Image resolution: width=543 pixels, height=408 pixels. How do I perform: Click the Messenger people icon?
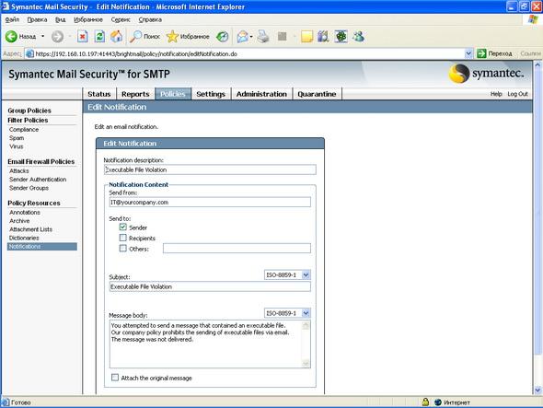tap(358, 37)
